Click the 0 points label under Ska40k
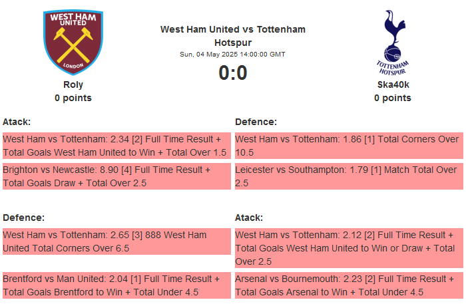Screen dimensions: 466x306 [393, 98]
